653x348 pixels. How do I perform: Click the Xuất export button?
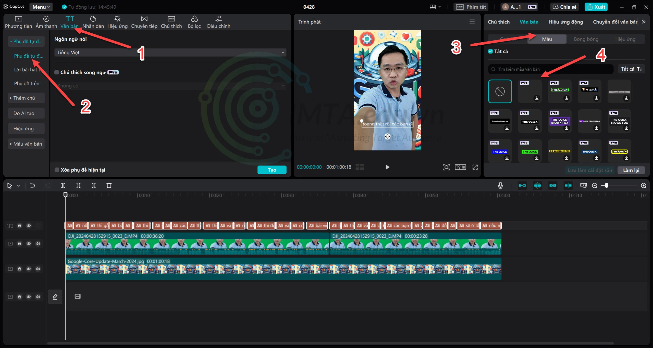click(596, 7)
